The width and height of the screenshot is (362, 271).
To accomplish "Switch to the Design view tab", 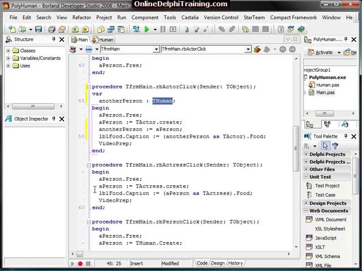I will click(218, 263).
